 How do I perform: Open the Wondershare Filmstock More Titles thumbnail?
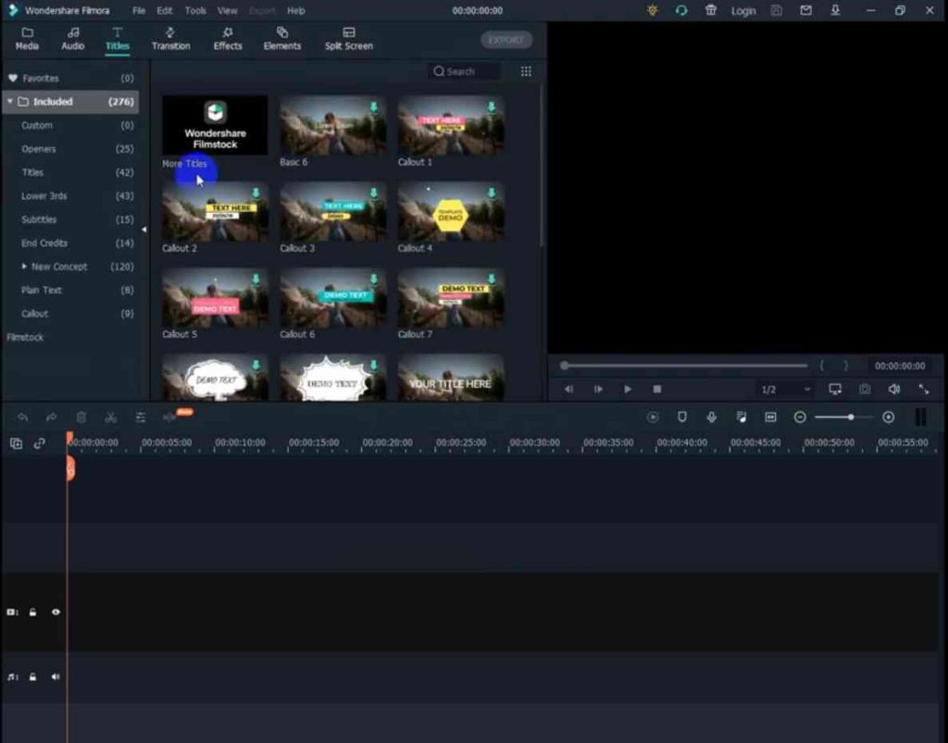point(215,125)
